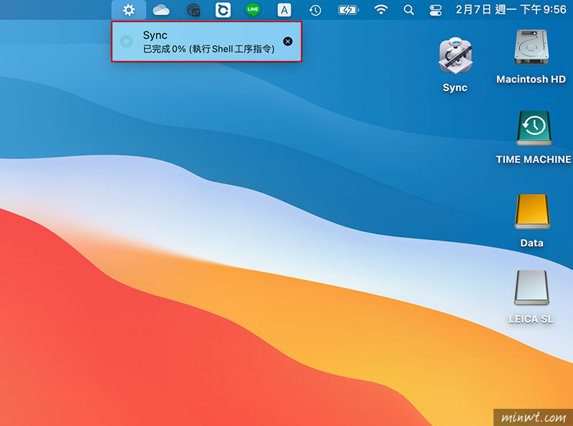Click the date and time 下午9:56

[x=511, y=9]
